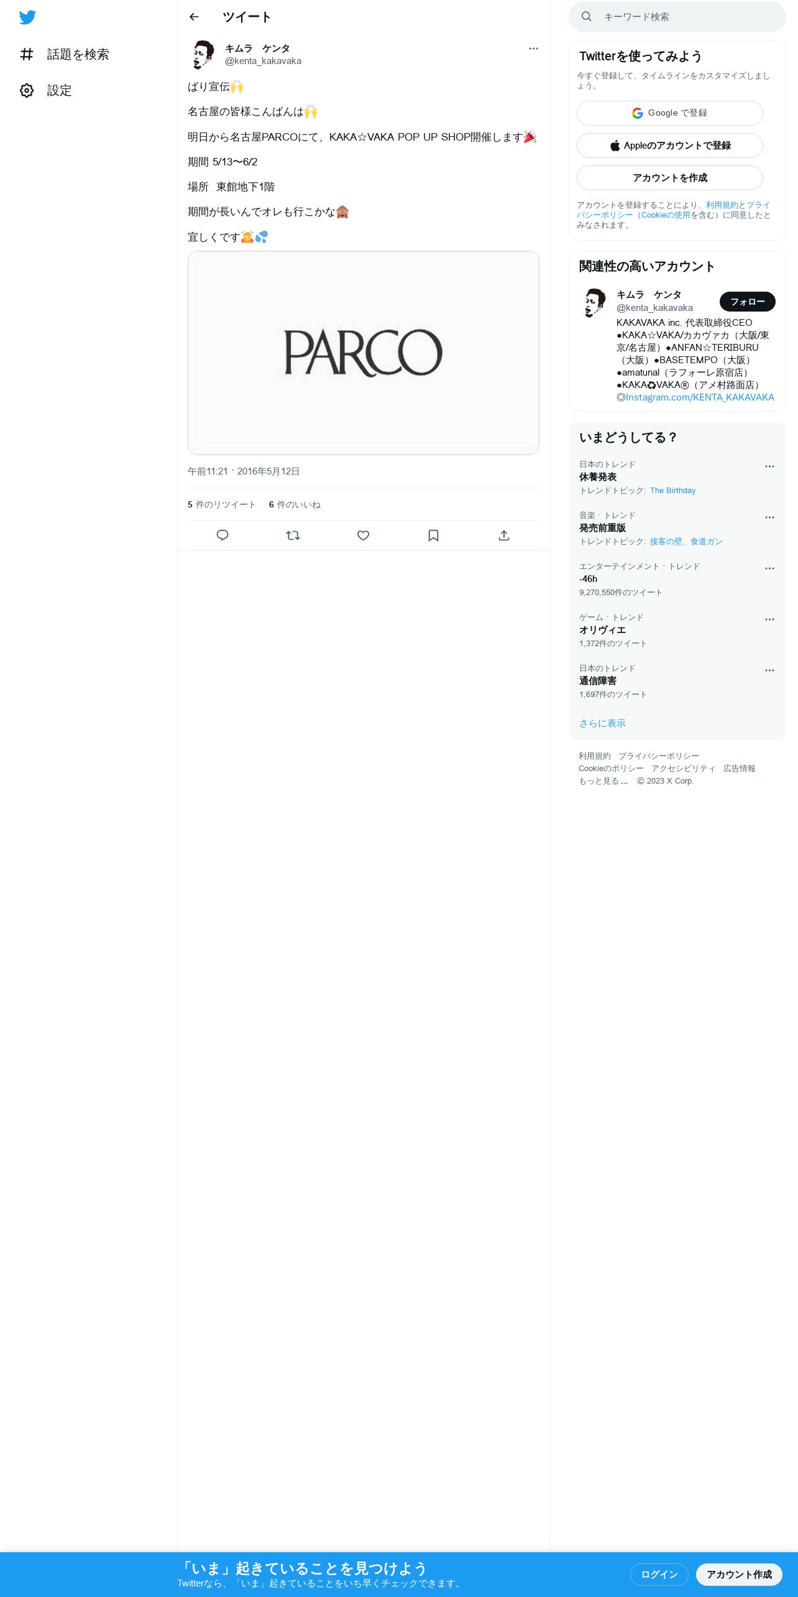
Task: Click the retweet arrows icon
Action: [x=293, y=535]
